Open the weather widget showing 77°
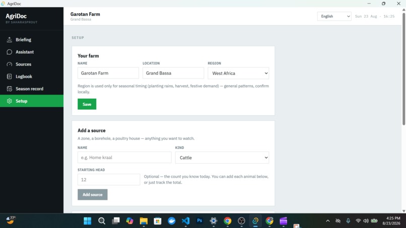This screenshot has width=406, height=228. 11,220
